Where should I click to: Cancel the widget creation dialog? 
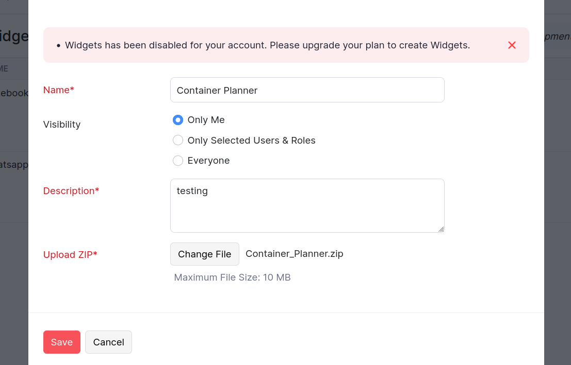click(x=108, y=342)
